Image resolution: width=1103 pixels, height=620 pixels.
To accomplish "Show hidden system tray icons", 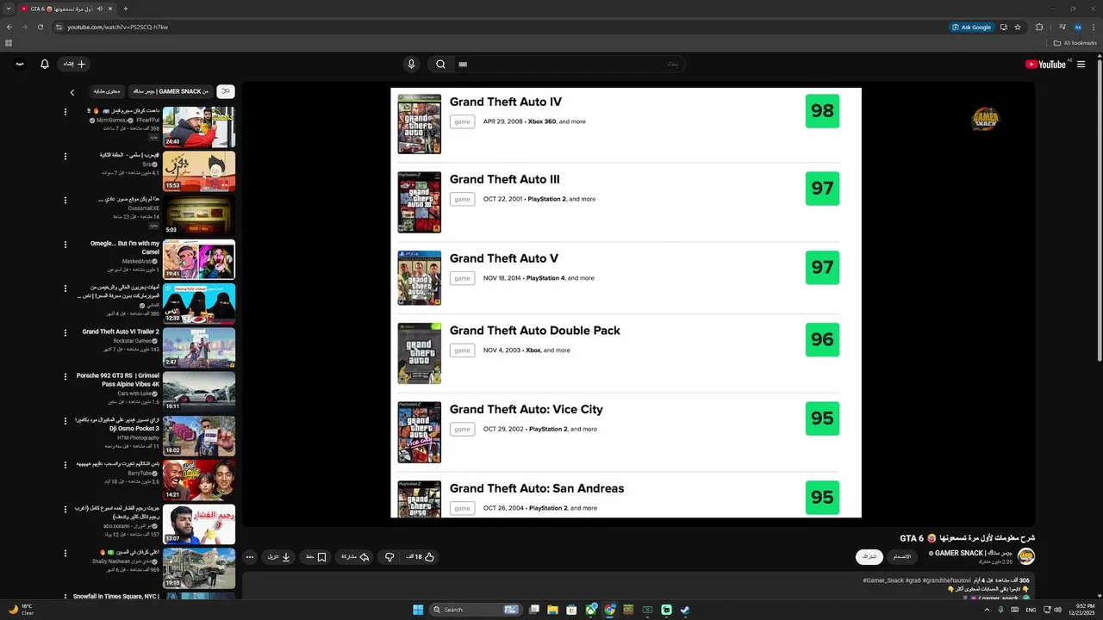I will [x=987, y=610].
